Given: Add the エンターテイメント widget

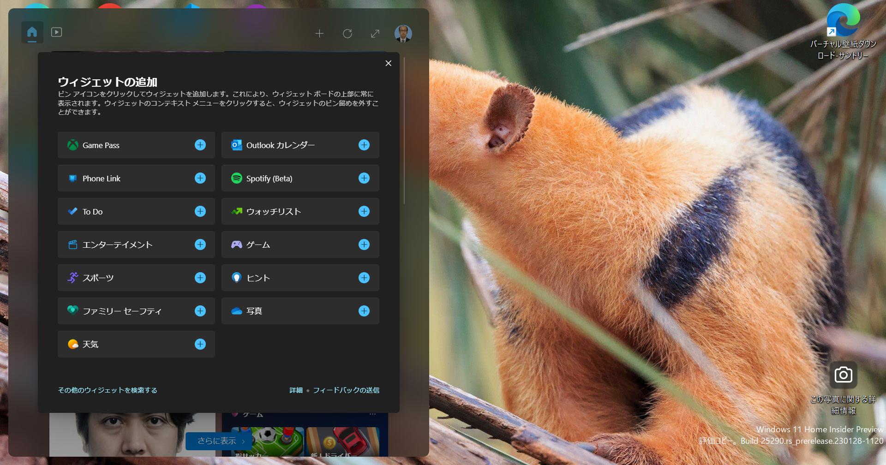Looking at the screenshot, I should 200,244.
